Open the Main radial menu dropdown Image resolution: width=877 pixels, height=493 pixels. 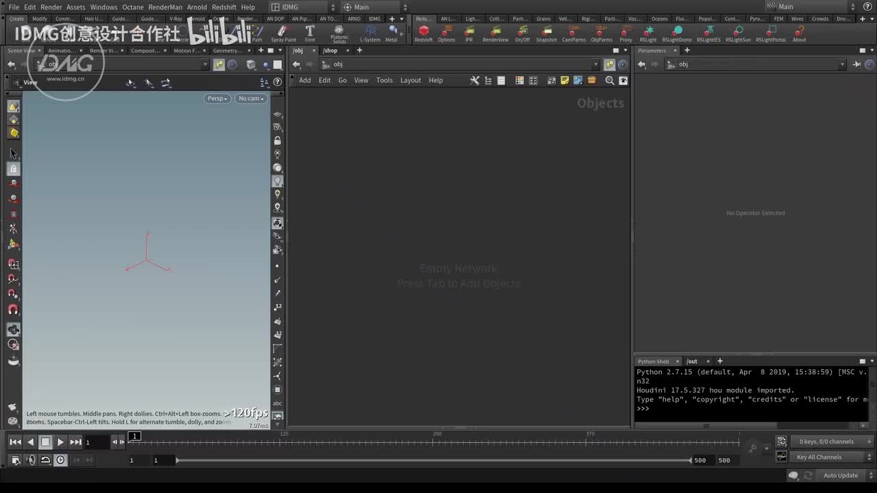375,7
